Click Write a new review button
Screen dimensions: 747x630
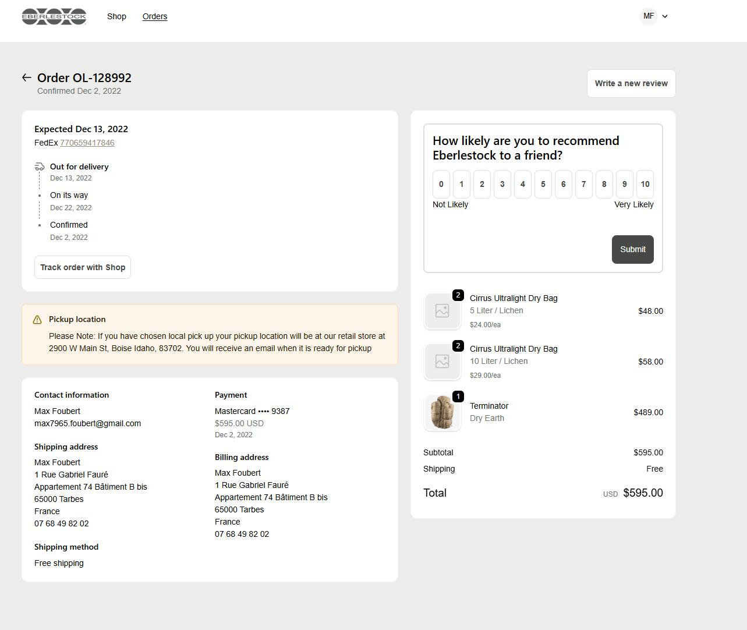pyautogui.click(x=631, y=83)
